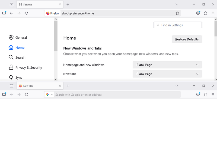Open Extensions puzzle icon in Settings window
Image resolution: width=217 pixels, height=161 pixels.
[205, 13]
